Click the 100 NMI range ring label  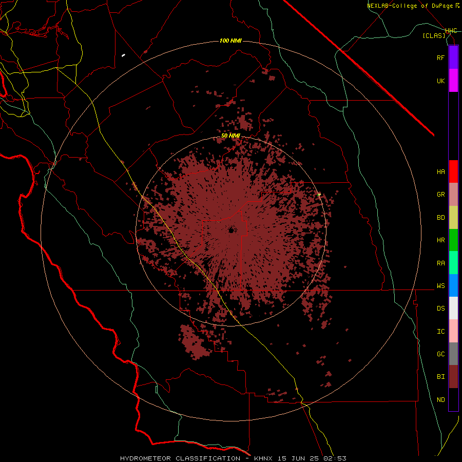point(230,41)
